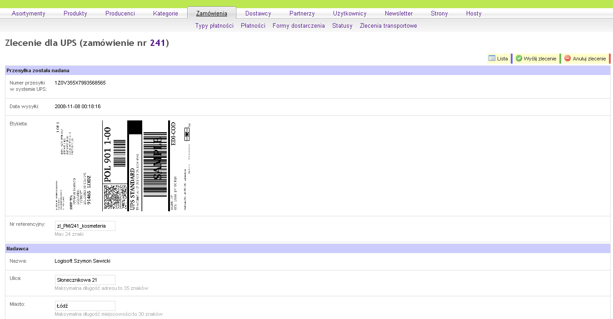Open the Dostawcy tab

click(258, 14)
